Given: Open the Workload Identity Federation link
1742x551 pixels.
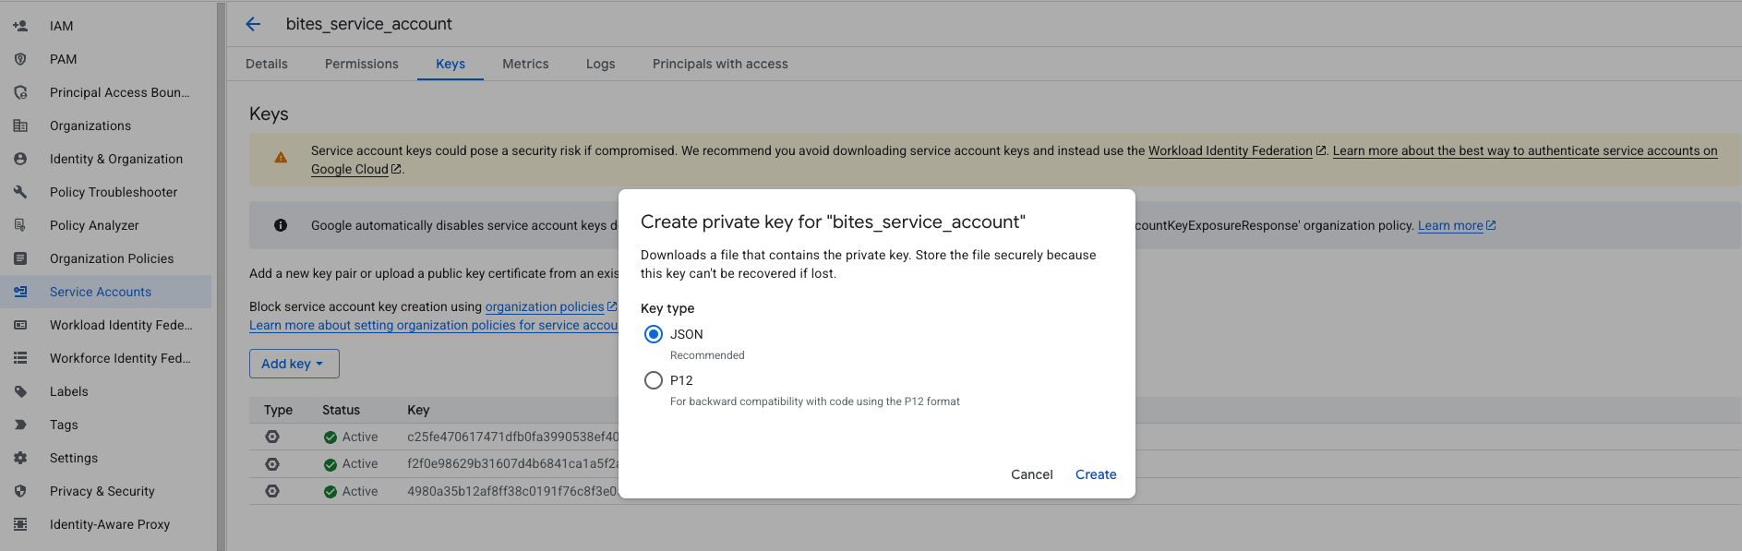Looking at the screenshot, I should tap(1230, 150).
